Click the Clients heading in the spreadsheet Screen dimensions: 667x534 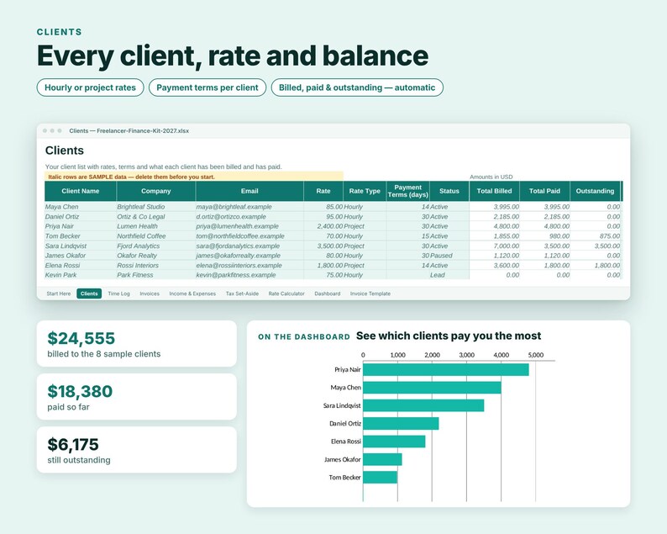[65, 151]
